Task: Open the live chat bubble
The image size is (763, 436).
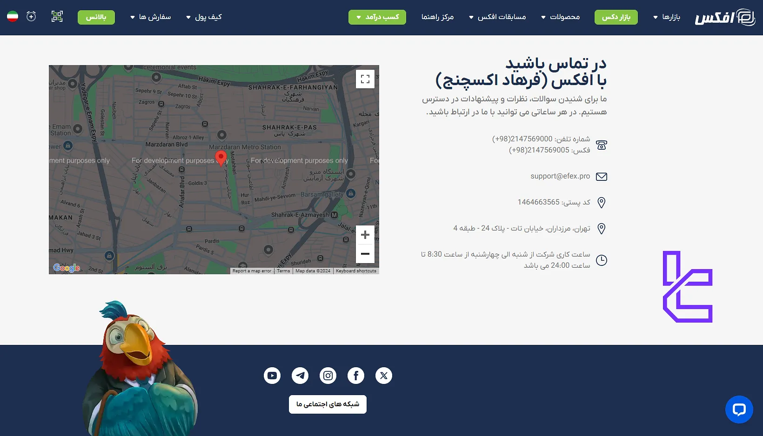Action: coord(739,410)
